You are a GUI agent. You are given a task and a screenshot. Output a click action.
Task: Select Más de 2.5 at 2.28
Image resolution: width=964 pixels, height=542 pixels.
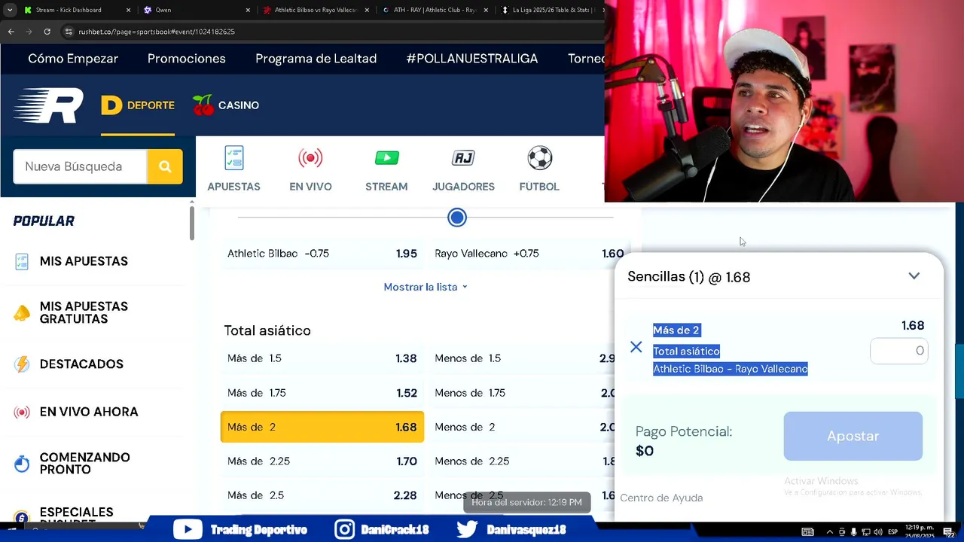tap(322, 495)
